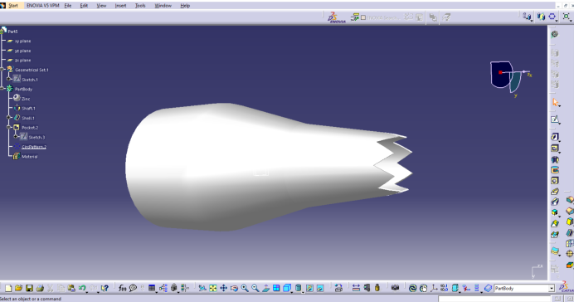This screenshot has height=302, width=574.
Task: Toggle the multi-view layout icon
Action: [276, 288]
